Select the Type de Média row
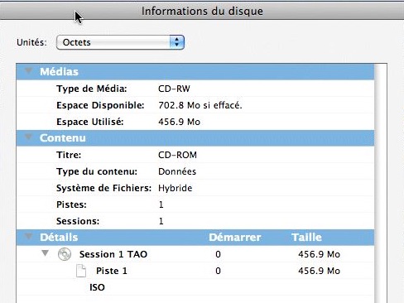The width and height of the screenshot is (404, 303). click(x=195, y=89)
